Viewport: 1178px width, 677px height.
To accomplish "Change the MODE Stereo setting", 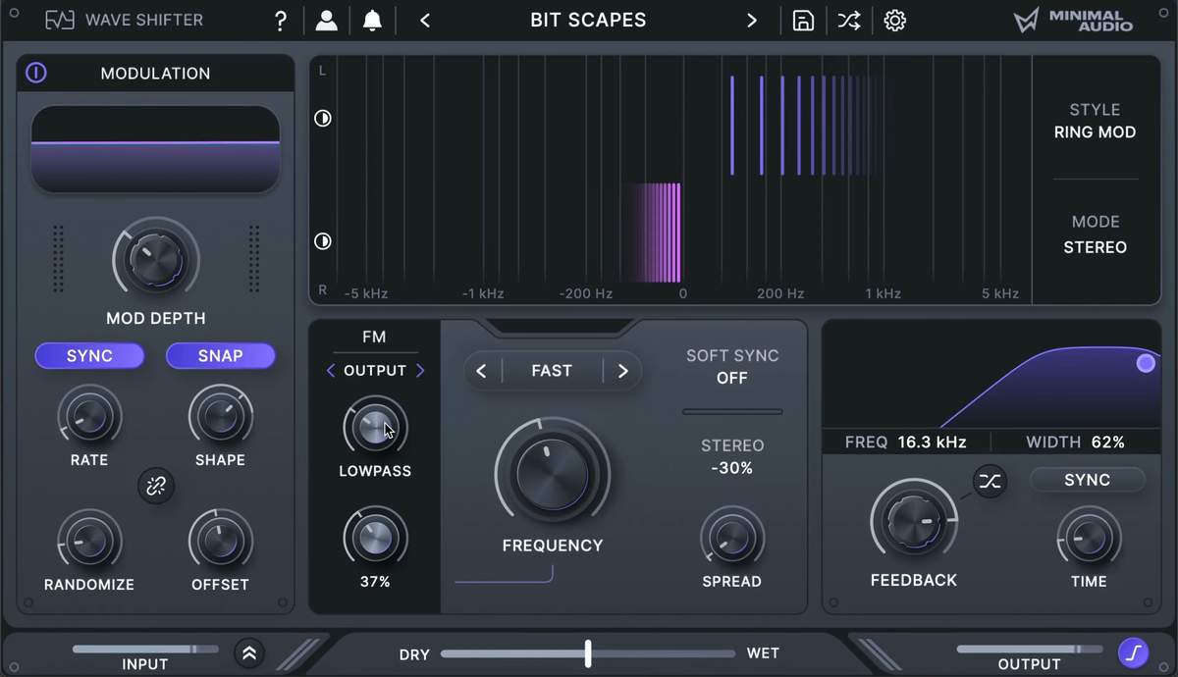I will [x=1095, y=235].
